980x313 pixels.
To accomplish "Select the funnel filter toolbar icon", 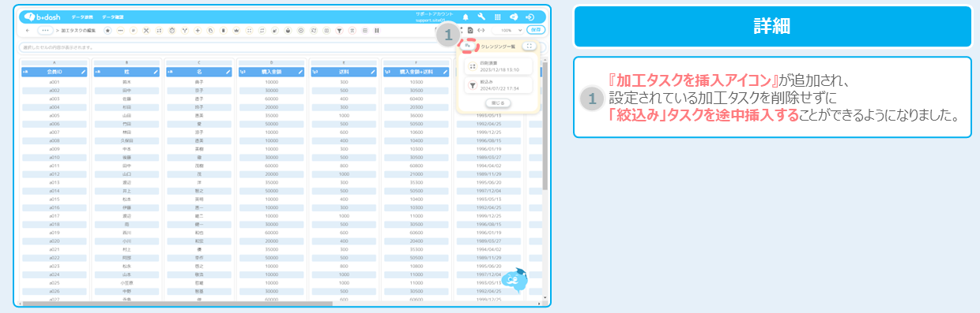I will [x=340, y=30].
